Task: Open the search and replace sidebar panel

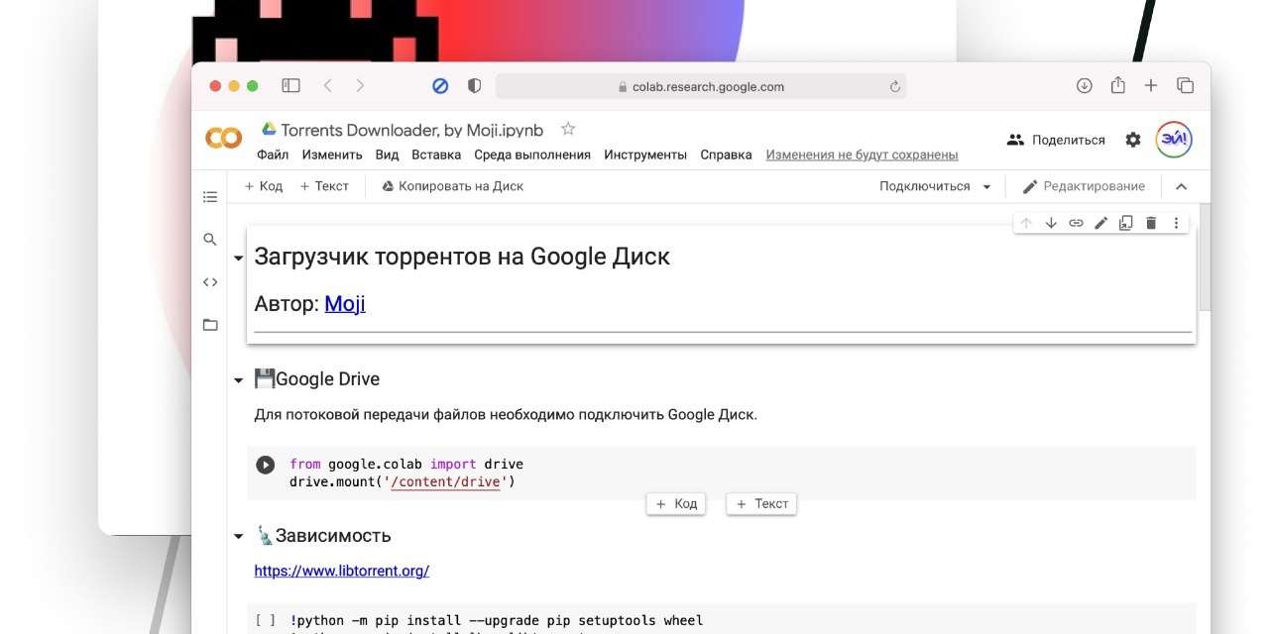Action: 210,239
